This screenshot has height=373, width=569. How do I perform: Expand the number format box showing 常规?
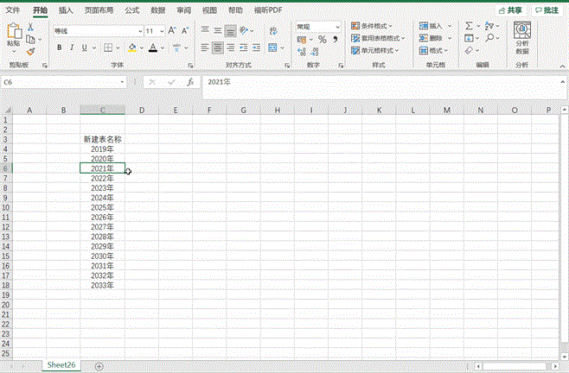pyautogui.click(x=317, y=27)
